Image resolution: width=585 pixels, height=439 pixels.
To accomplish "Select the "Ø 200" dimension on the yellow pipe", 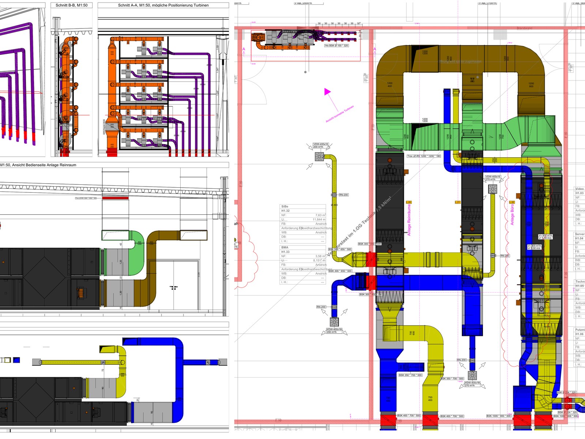I will tap(334, 205).
